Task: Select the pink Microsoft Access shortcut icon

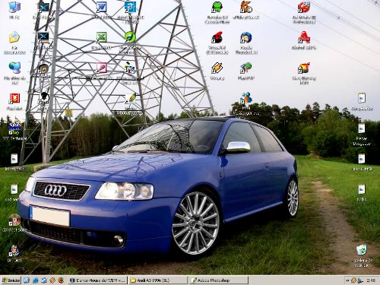Action: [x=102, y=68]
